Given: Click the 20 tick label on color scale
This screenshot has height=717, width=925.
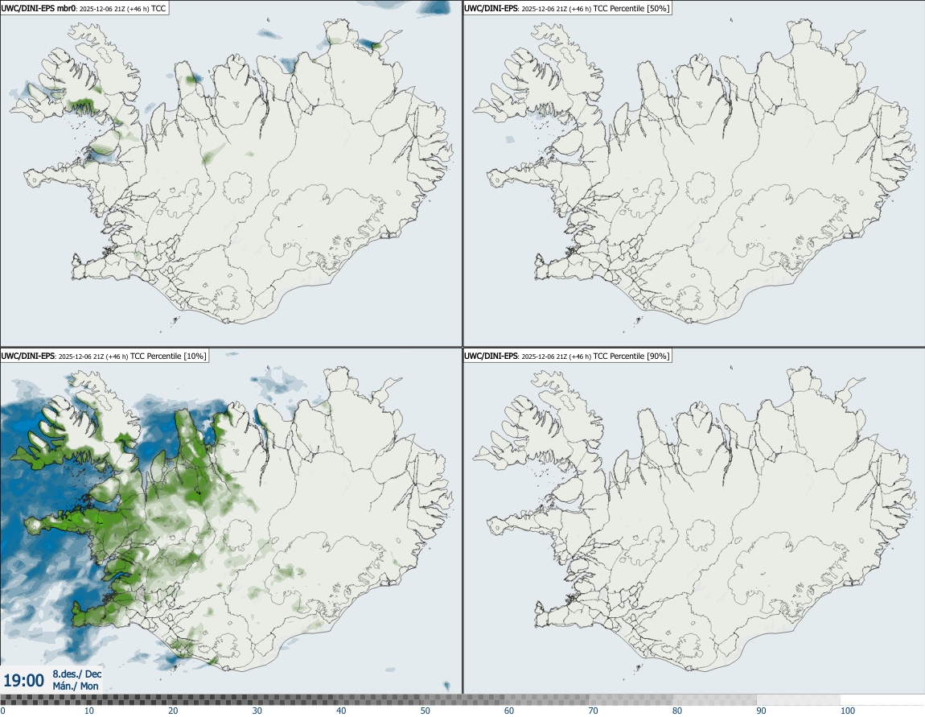Looking at the screenshot, I should coord(173,711).
